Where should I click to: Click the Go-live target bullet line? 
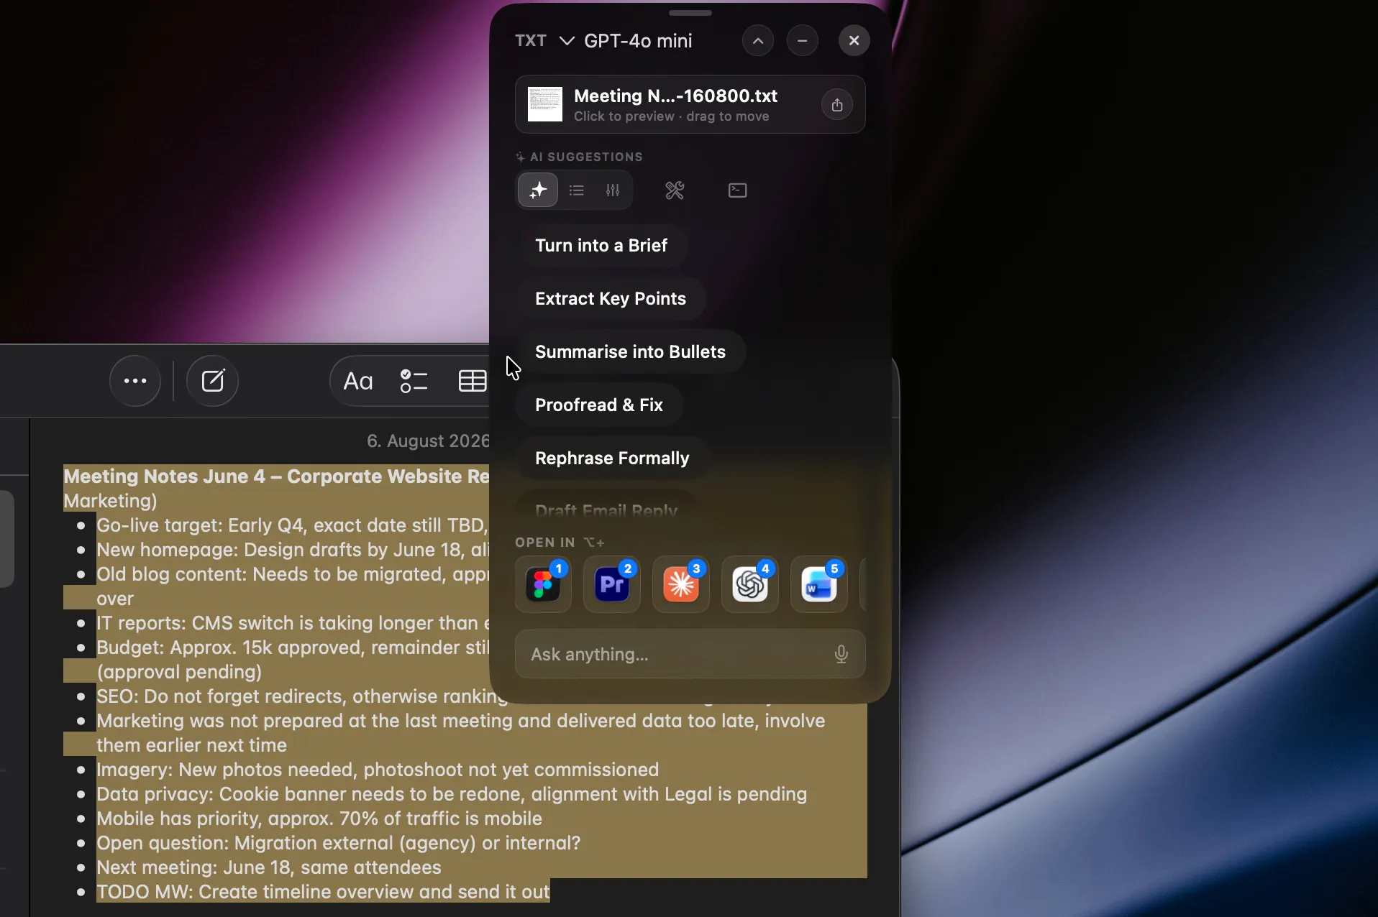[x=293, y=525]
